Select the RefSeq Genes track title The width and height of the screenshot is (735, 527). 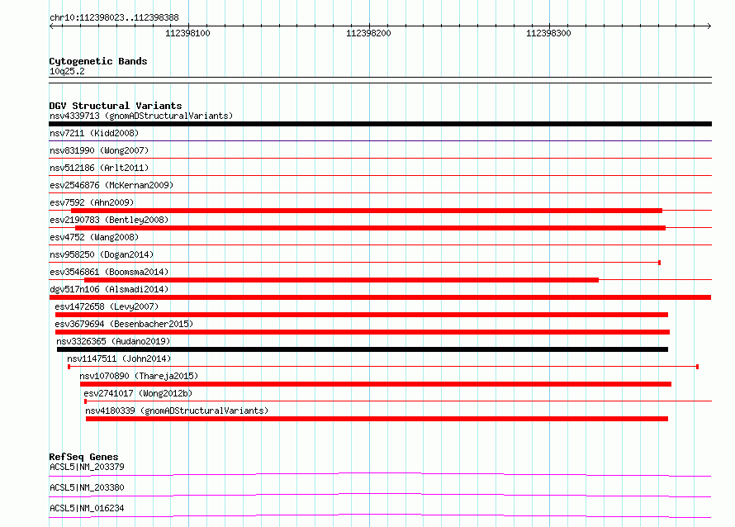pos(84,457)
